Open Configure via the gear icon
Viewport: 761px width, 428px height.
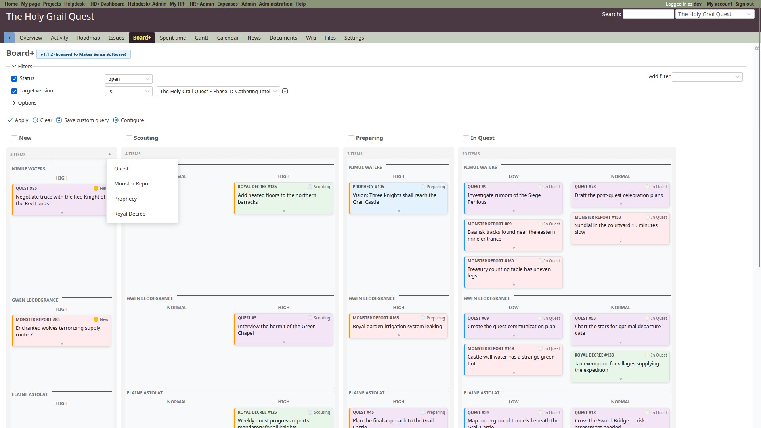tap(116, 120)
